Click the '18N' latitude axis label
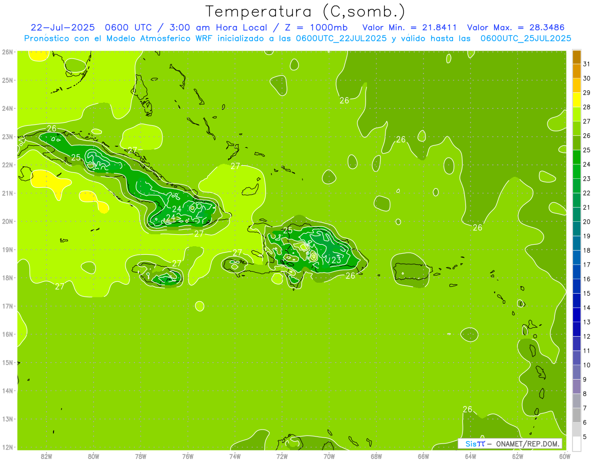 coord(7,277)
